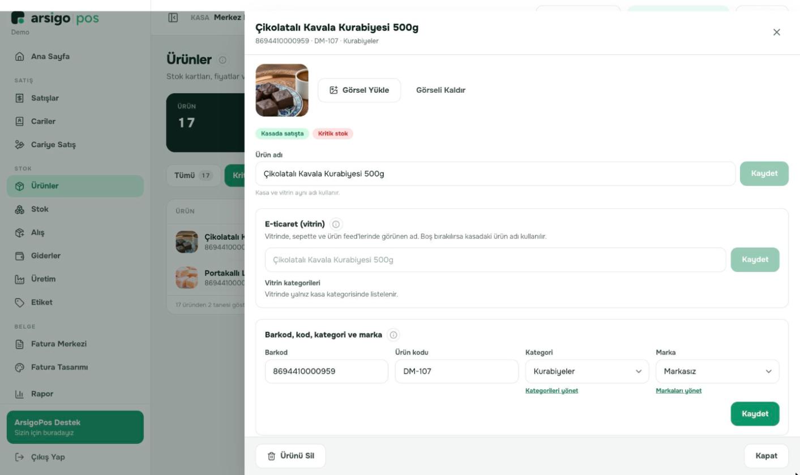Click the Ana Sayfa home icon

20,57
